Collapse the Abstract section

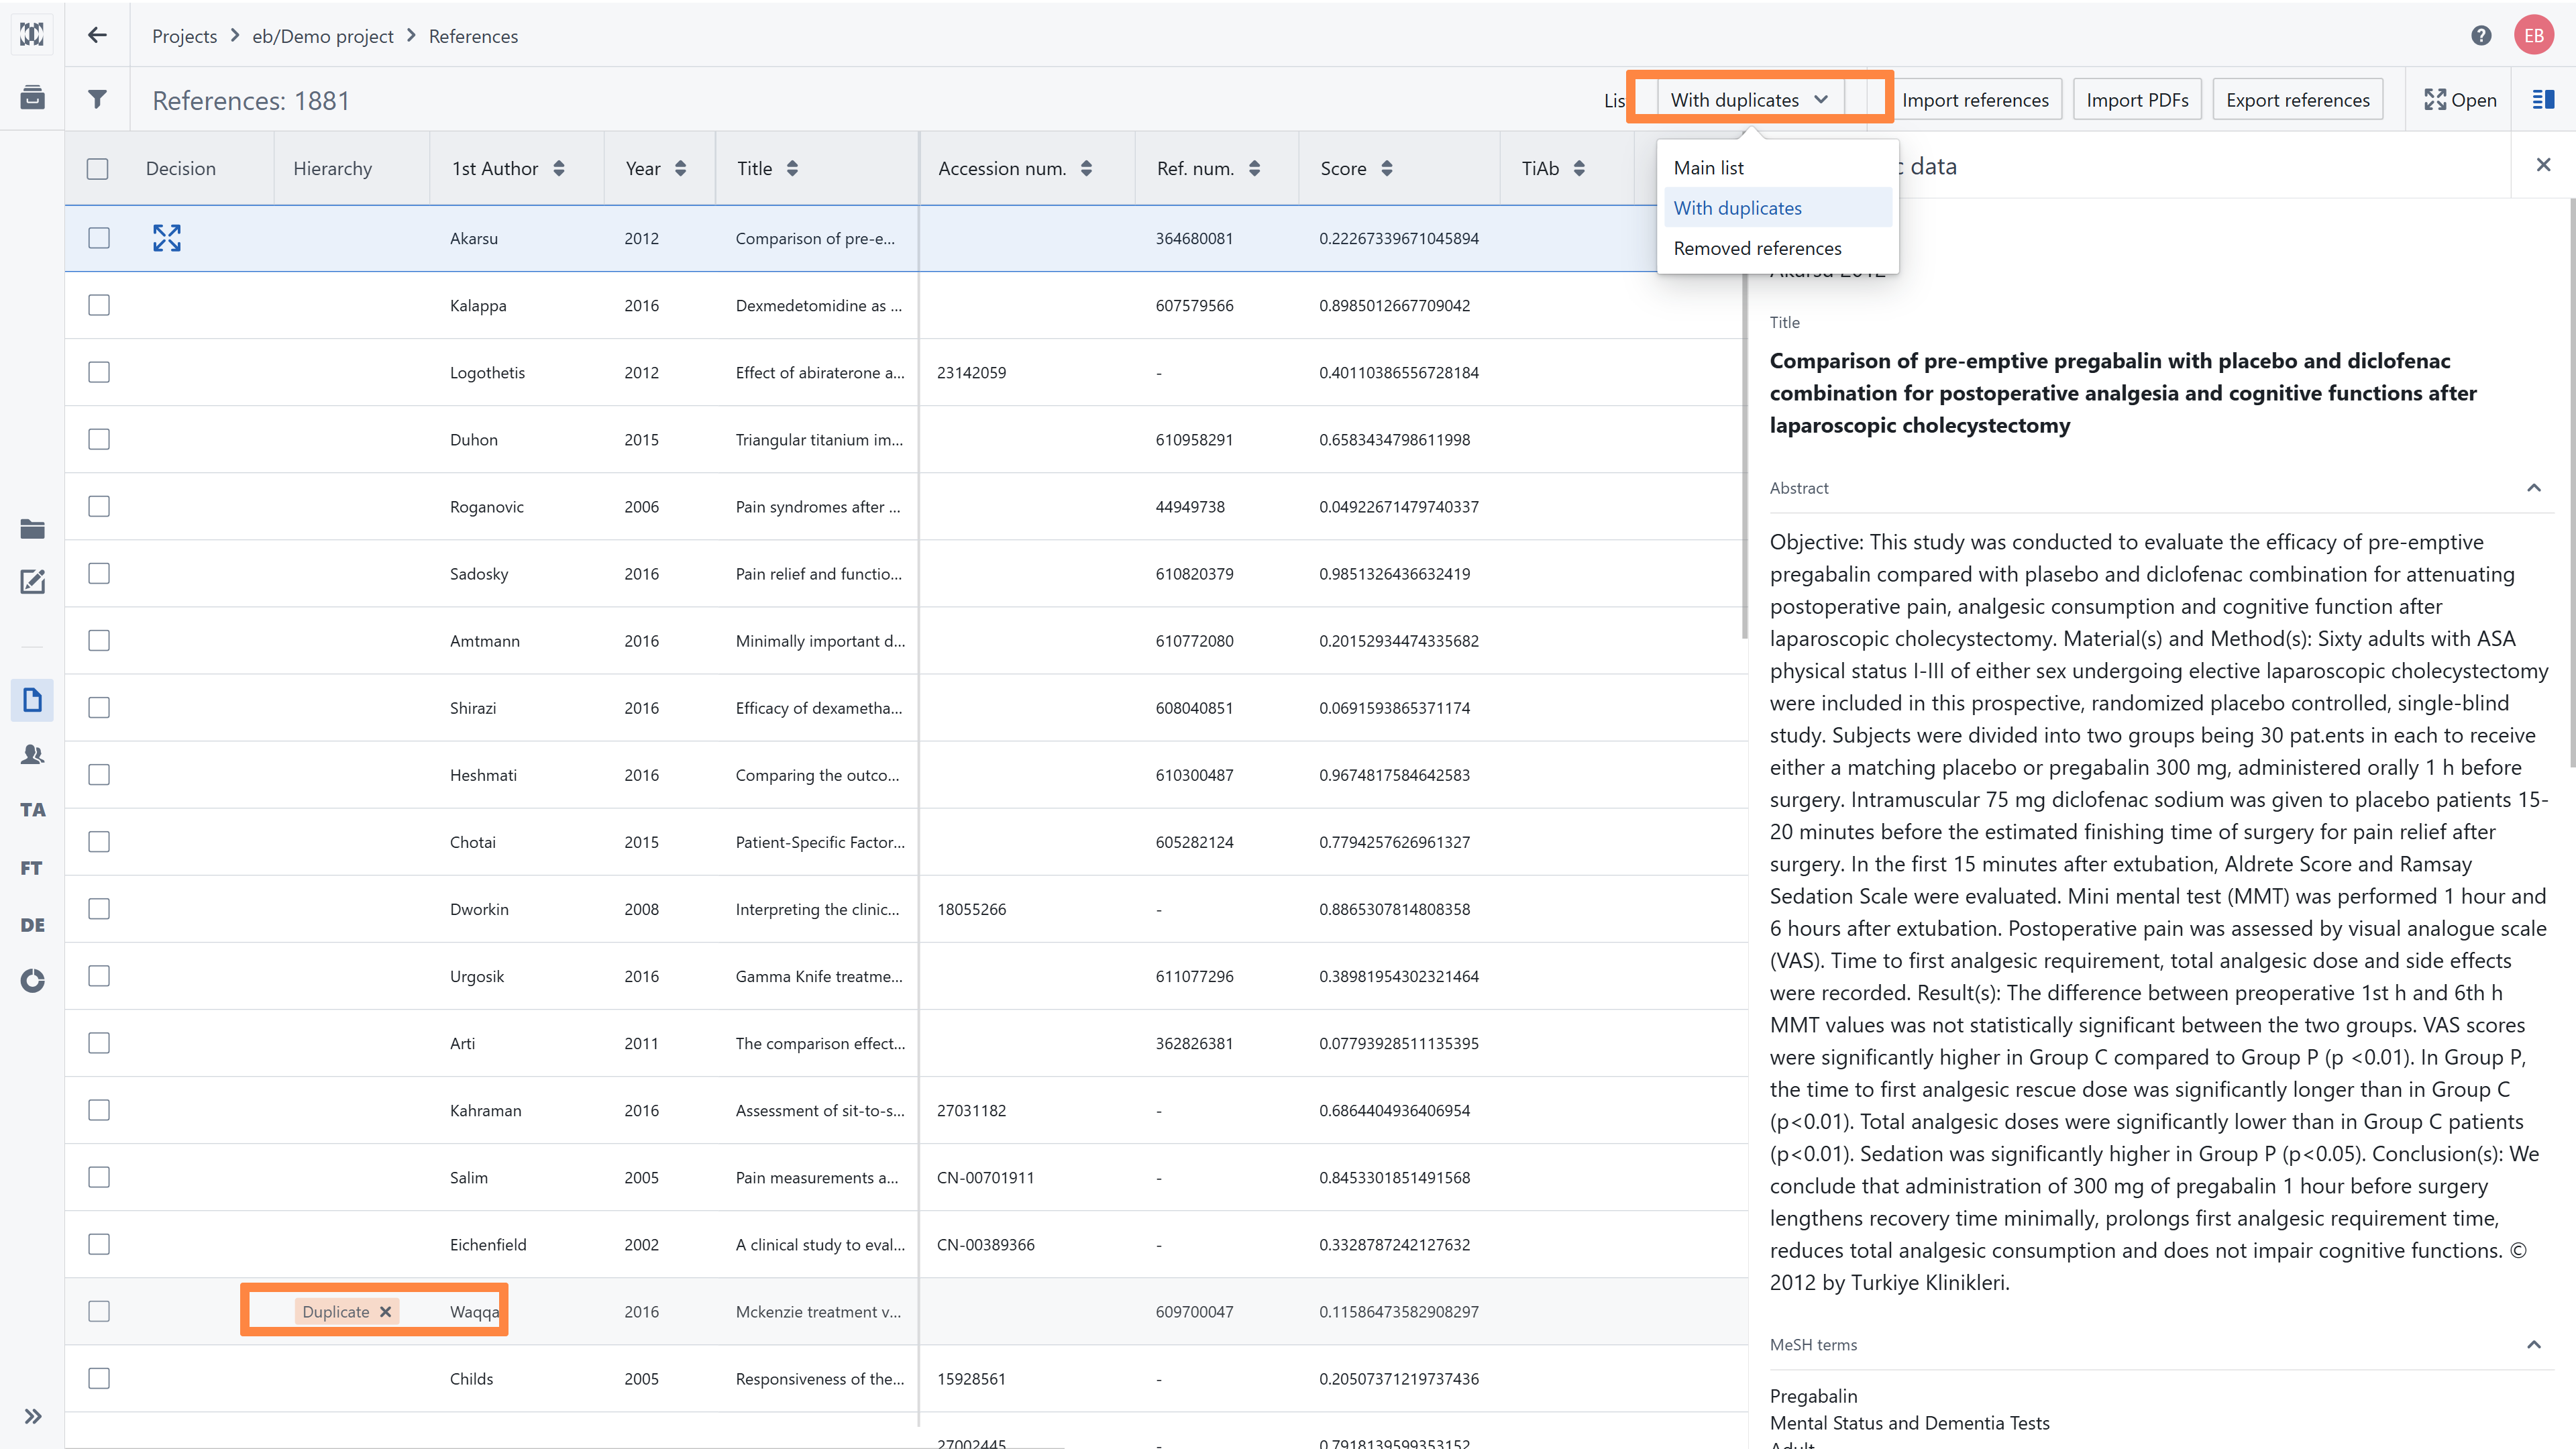pos(2534,488)
